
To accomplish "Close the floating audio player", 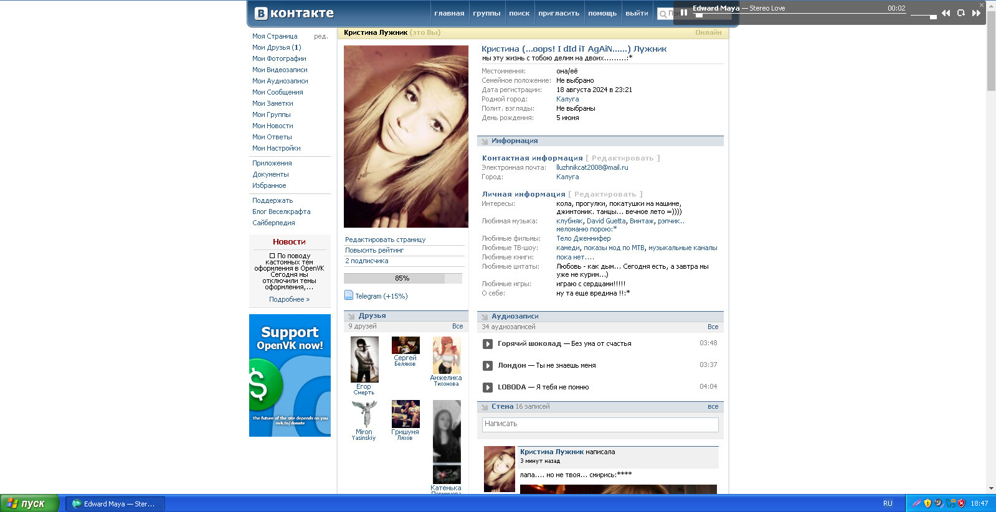I will click(x=982, y=5).
